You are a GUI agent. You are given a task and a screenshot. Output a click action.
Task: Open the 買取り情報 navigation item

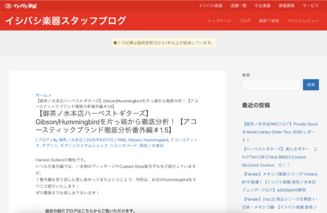[269, 21]
